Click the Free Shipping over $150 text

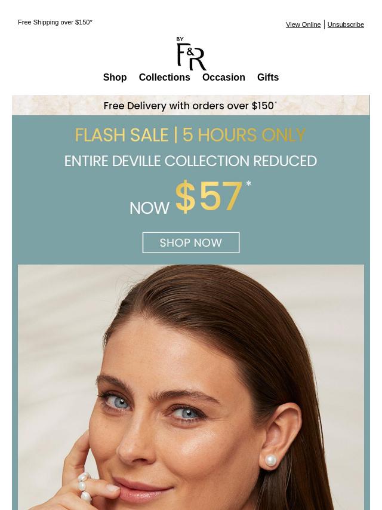click(x=56, y=22)
